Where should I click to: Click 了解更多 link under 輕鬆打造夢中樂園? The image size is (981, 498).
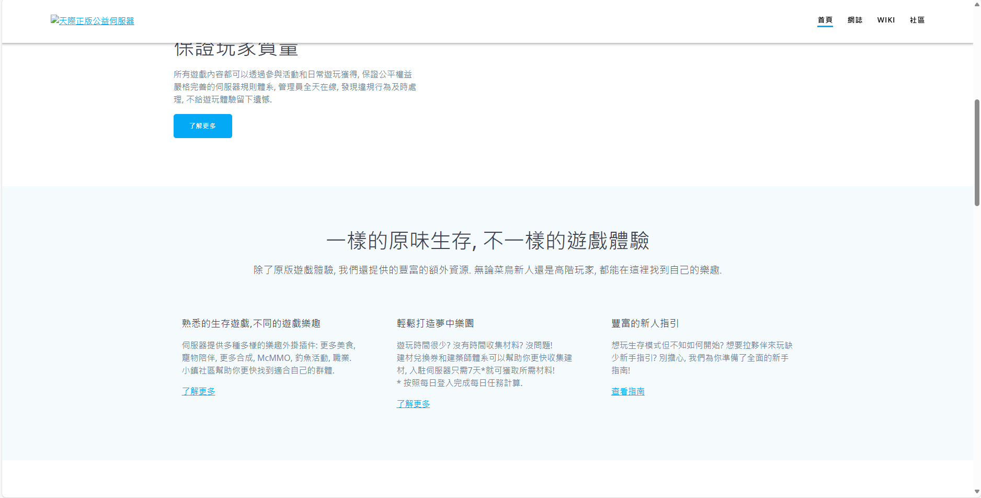click(413, 404)
